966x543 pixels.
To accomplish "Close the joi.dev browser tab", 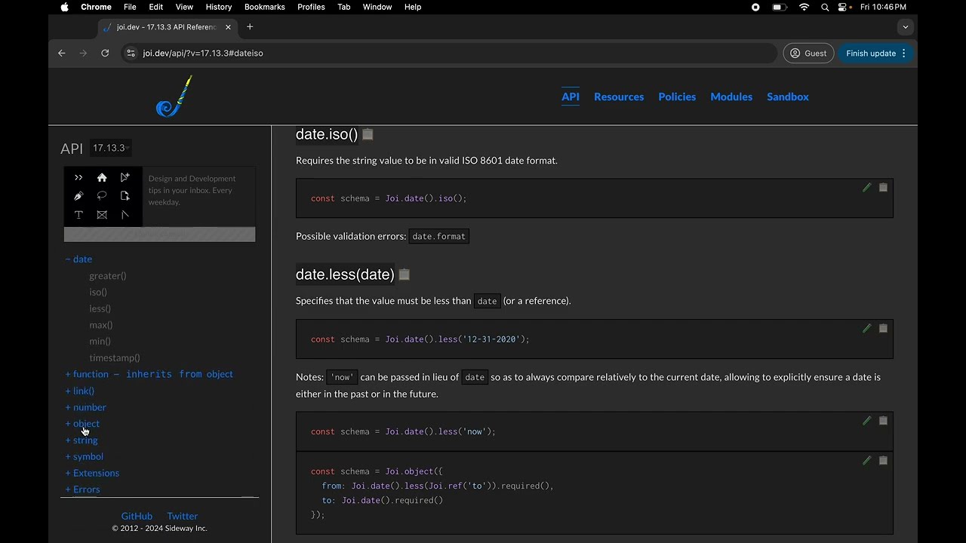I will (228, 27).
